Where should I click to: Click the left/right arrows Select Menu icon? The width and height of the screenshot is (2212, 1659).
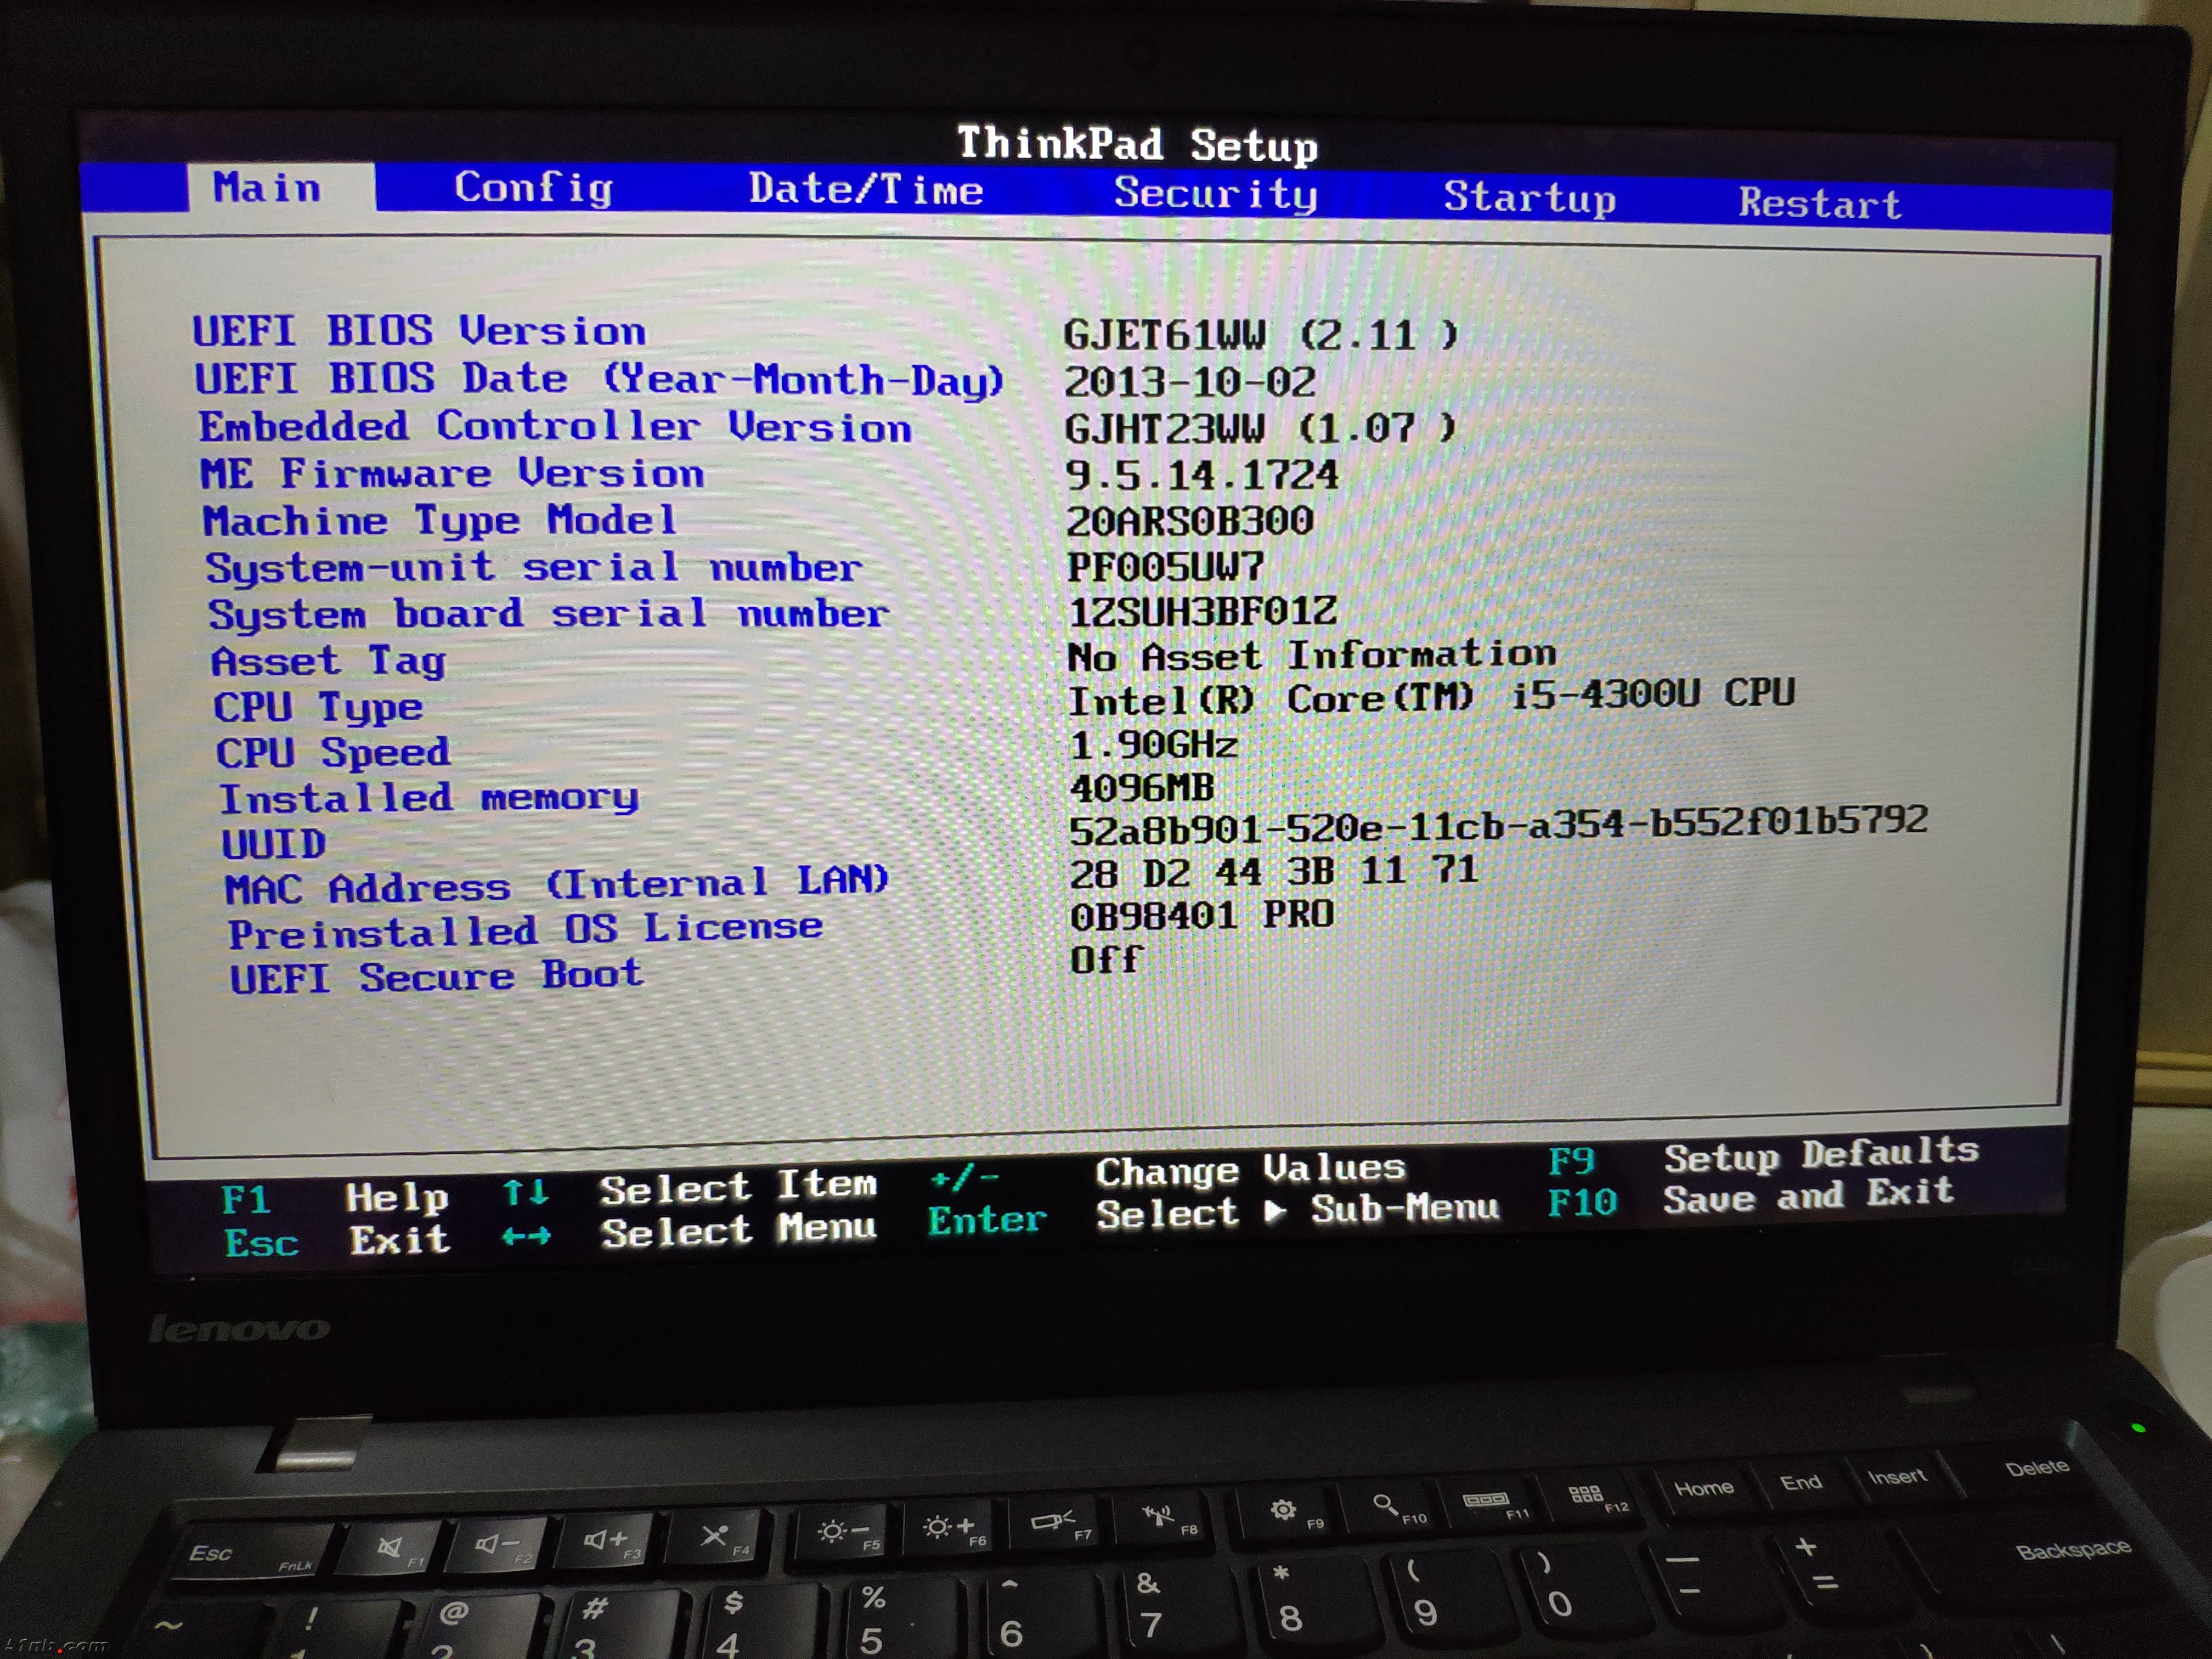click(x=526, y=1237)
